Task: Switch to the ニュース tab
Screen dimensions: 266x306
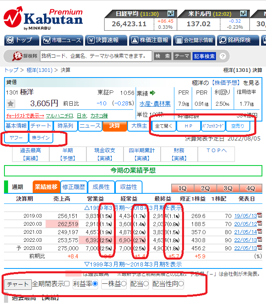Action: click(90, 126)
